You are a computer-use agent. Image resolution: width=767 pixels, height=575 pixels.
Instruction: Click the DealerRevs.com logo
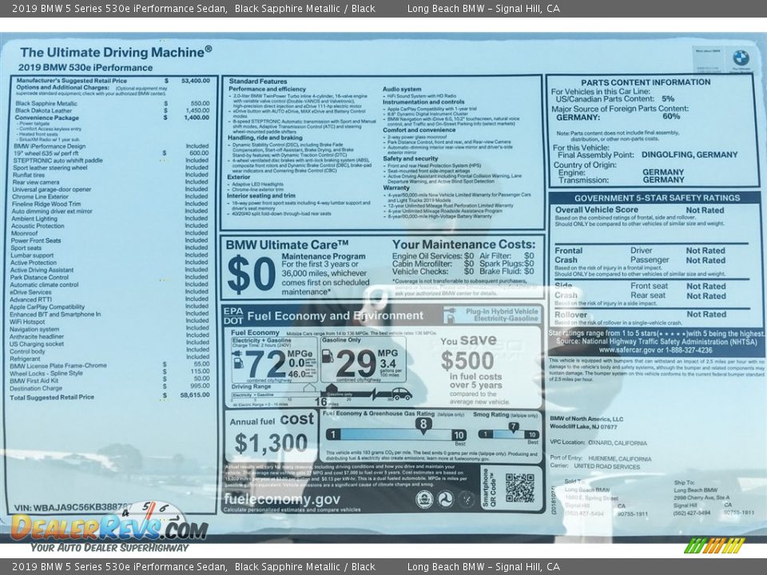pyautogui.click(x=108, y=527)
